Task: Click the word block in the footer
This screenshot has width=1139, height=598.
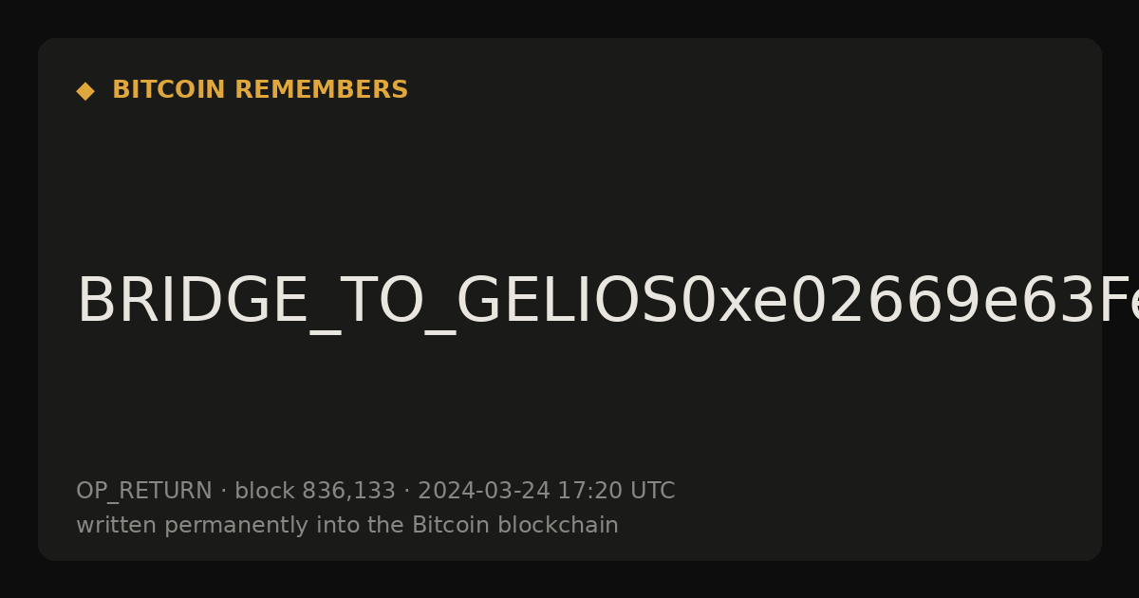Action: point(265,491)
